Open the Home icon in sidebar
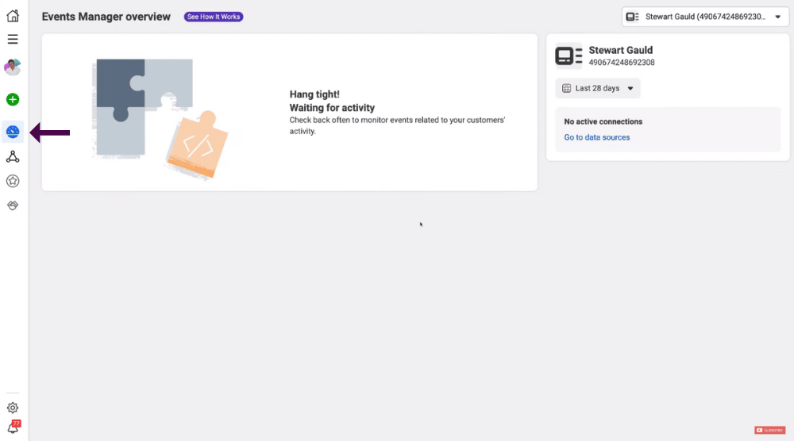The image size is (794, 441). click(13, 16)
